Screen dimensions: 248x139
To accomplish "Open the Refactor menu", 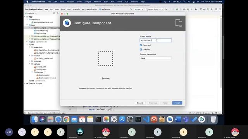I will click(x=97, y=2).
